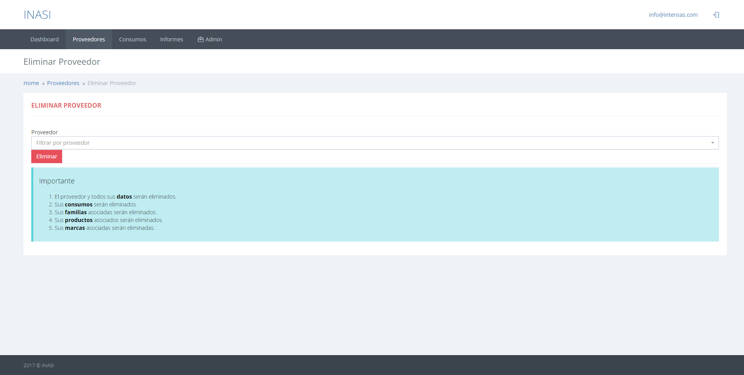Navigate to Home via breadcrumb
Screen dimensions: 744x375
pos(31,83)
